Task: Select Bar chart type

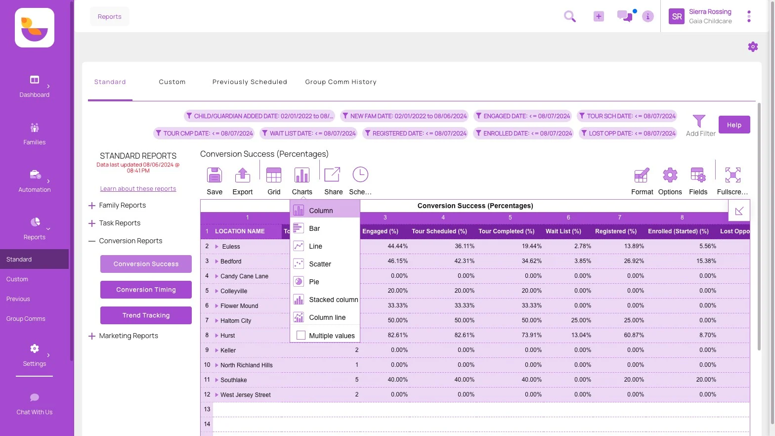Action: pyautogui.click(x=325, y=228)
